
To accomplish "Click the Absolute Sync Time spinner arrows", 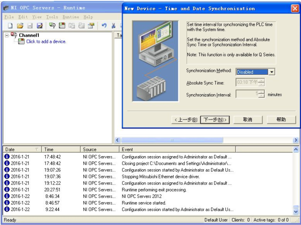I will click(x=261, y=82).
